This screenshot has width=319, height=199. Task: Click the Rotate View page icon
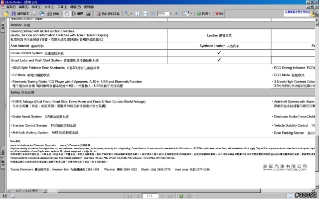[186, 13]
